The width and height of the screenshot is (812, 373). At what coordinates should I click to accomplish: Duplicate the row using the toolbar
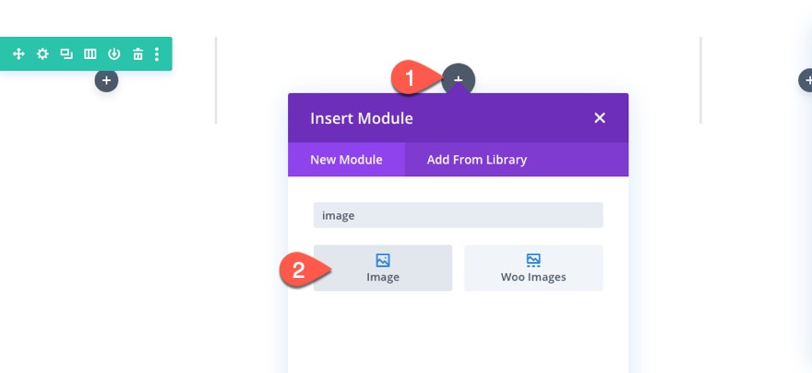pos(66,54)
